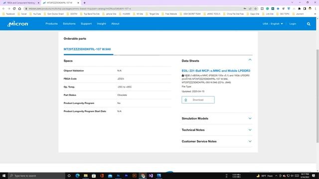Open the HUAWEI bookmark folder
The height and width of the screenshot is (179, 319).
(x=125, y=14)
